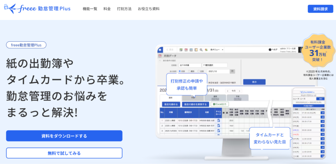The height and width of the screenshot is (164, 336).
Task: Open 機能一覧 in the navigation menu
Action: 90,9
